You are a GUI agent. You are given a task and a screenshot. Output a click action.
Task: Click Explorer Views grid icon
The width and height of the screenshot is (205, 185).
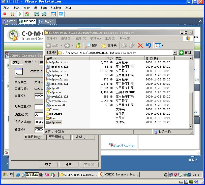(x=158, y=46)
